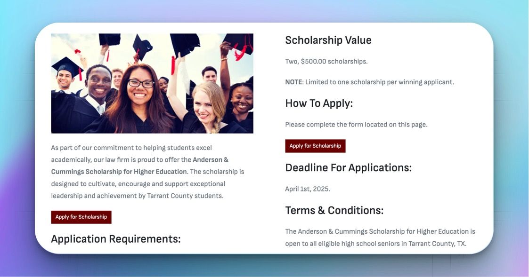Screen dimensions: 529x277
Task: Select the Deadline For Applications heading
Action: tap(348, 167)
